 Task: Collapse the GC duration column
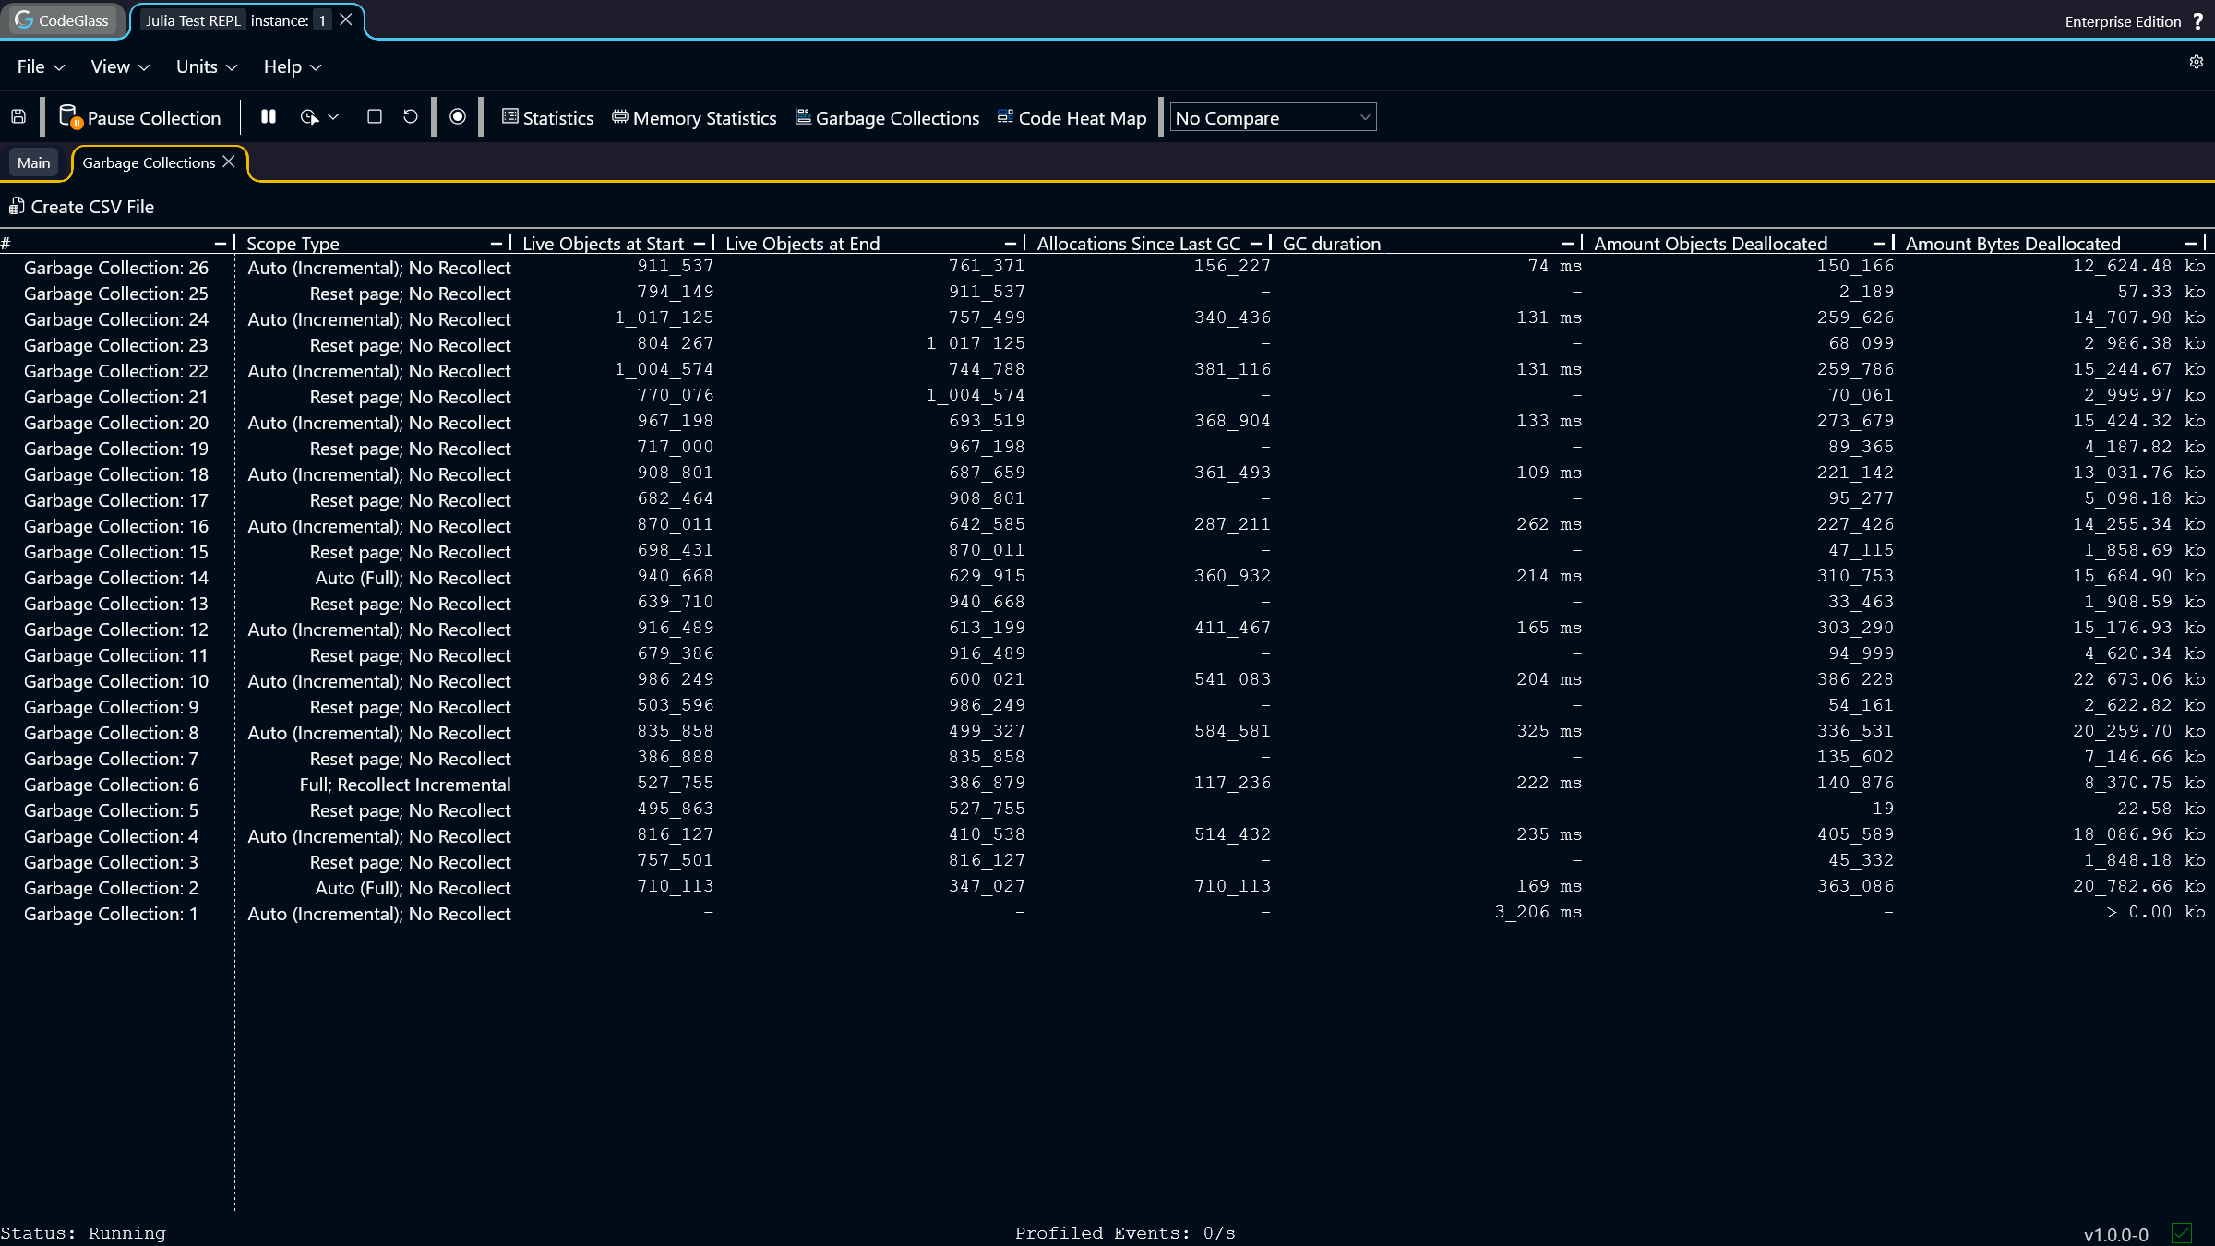1568,243
